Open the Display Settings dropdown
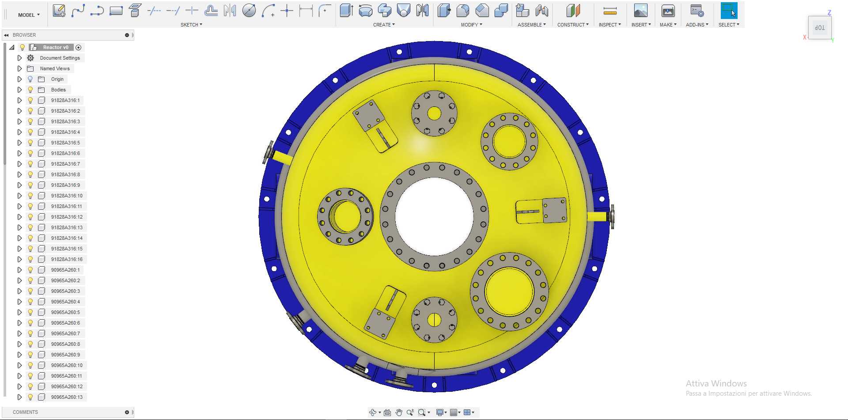 (x=441, y=412)
